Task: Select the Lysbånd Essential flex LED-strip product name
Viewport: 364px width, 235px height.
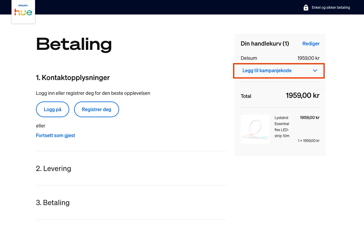Action: click(282, 127)
